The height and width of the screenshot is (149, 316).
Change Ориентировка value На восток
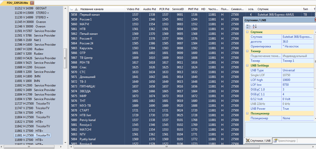tap(298, 46)
